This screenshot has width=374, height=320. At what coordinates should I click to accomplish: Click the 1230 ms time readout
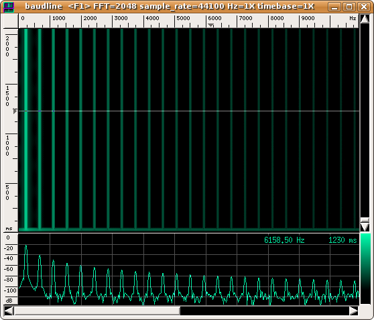pos(342,240)
